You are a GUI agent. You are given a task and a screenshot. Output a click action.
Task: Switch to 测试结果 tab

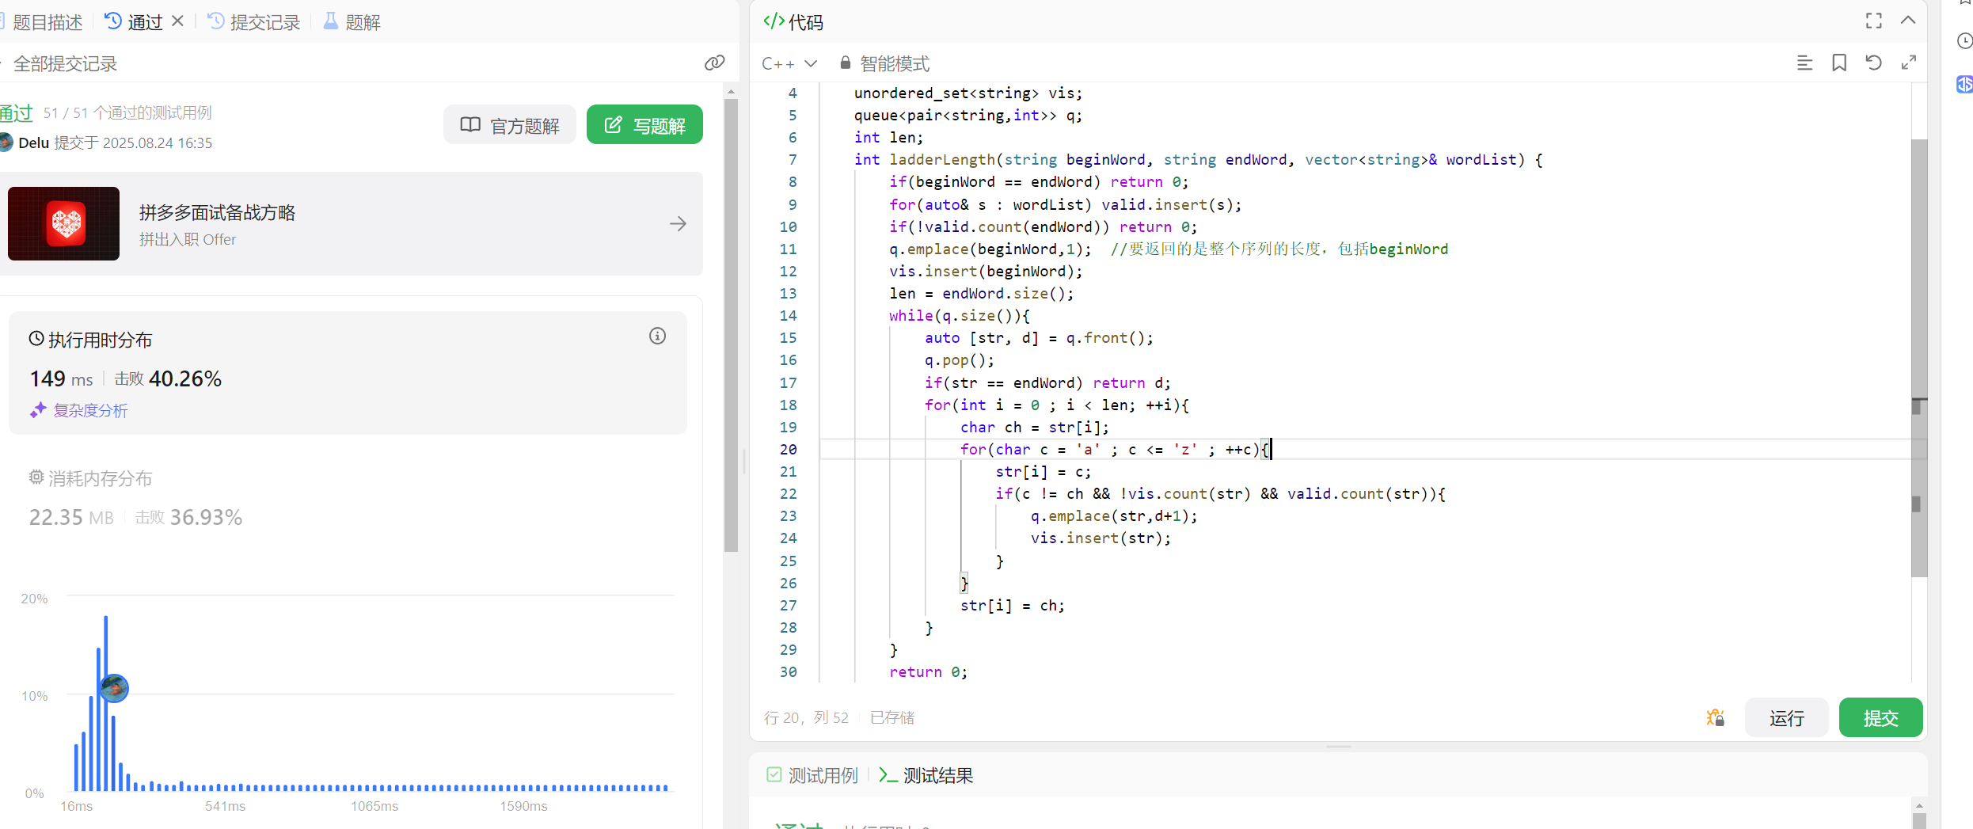926,775
